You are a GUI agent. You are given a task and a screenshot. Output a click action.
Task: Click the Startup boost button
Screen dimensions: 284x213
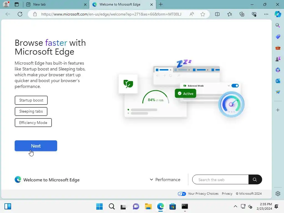point(31,100)
